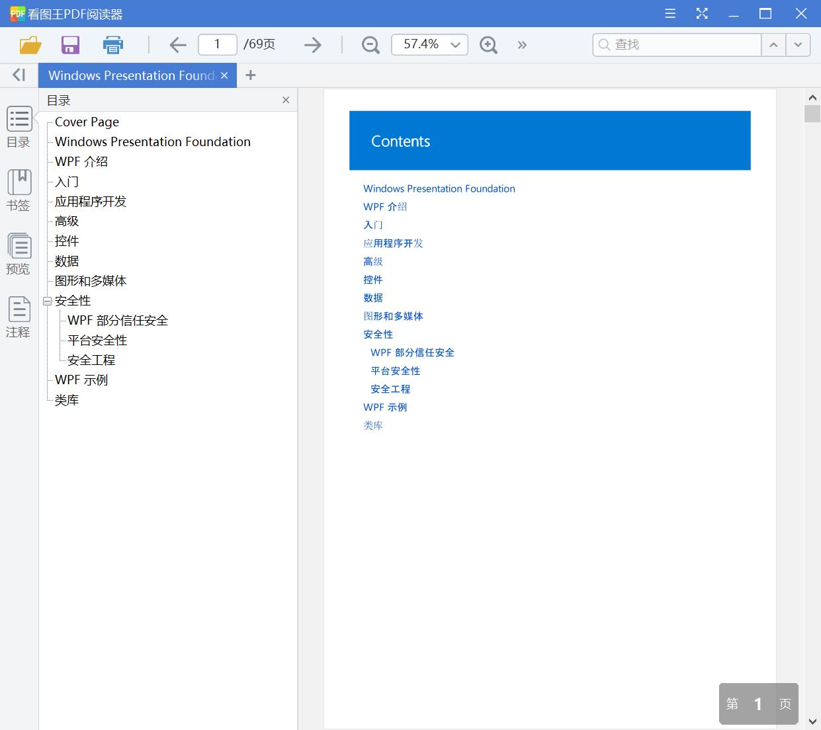Screen dimensions: 821x730
Task: Select 高级 in outline tree
Action: (x=67, y=221)
